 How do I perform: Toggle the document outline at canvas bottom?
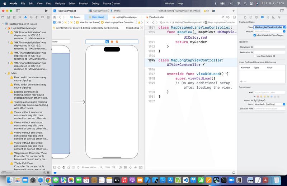tap(55, 167)
